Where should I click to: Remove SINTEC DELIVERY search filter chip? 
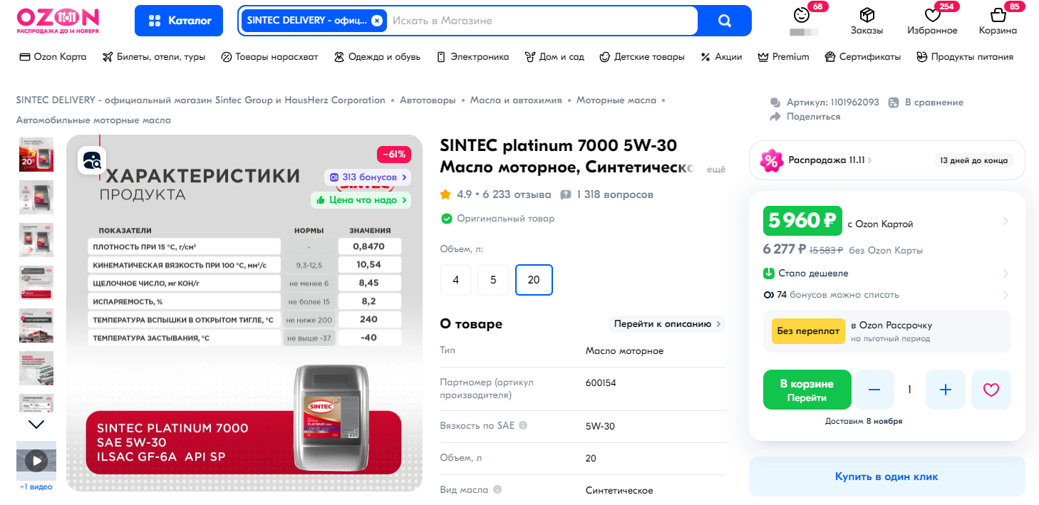click(x=377, y=21)
